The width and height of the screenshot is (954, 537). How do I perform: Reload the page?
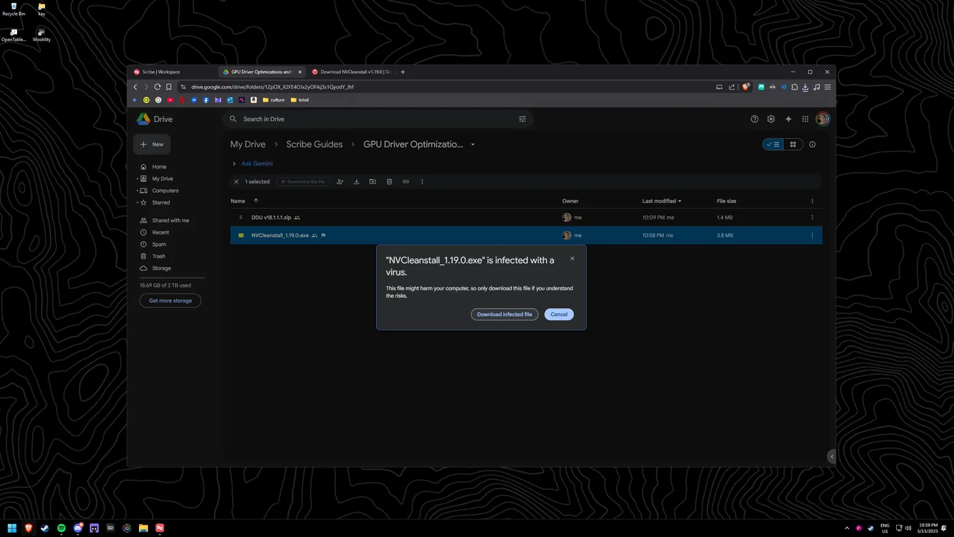pos(157,87)
